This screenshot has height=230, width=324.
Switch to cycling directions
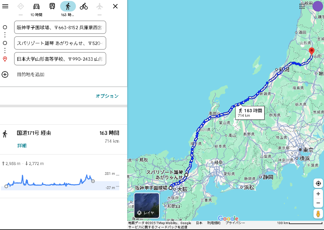click(84, 6)
